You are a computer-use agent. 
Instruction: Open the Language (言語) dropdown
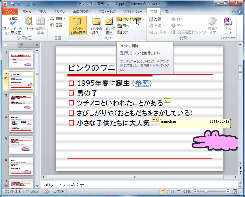point(58,25)
